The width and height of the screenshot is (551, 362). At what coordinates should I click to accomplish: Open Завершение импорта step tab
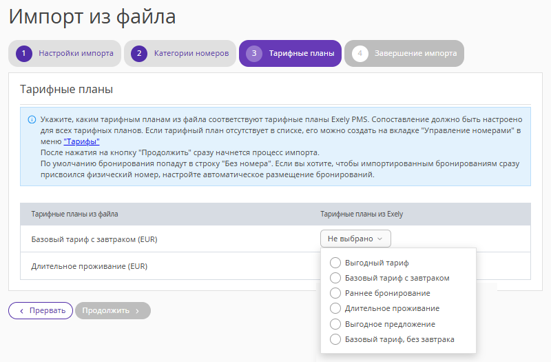tap(404, 54)
